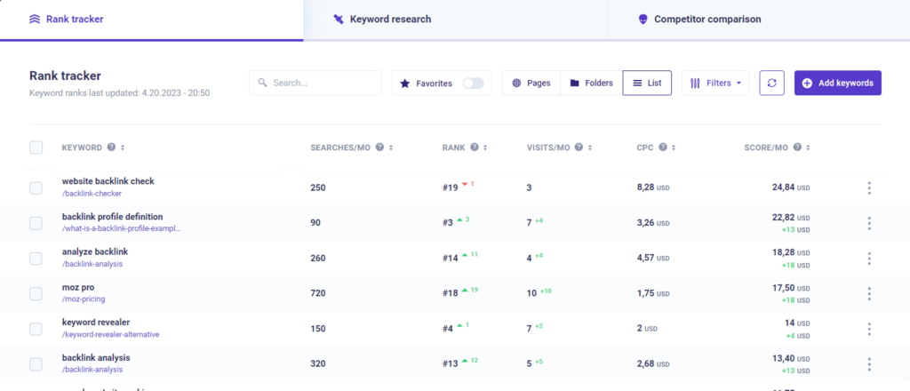Sort by Rank column arrows

[x=485, y=148]
